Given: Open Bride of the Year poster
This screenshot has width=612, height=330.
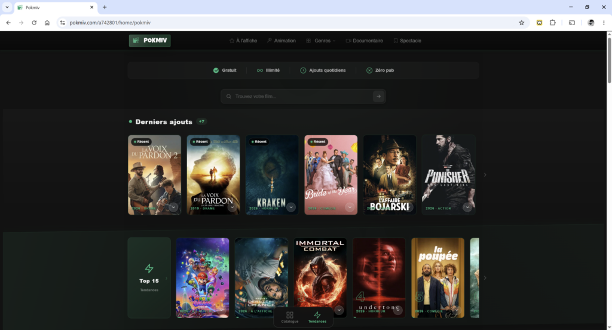Looking at the screenshot, I should (331, 175).
